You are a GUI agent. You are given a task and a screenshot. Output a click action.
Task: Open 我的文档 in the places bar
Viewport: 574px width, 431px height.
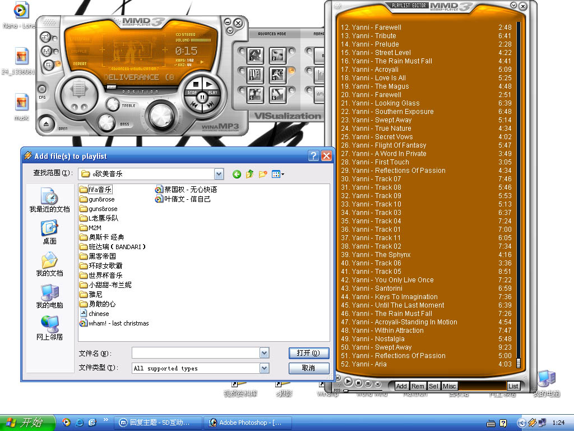pos(49,264)
